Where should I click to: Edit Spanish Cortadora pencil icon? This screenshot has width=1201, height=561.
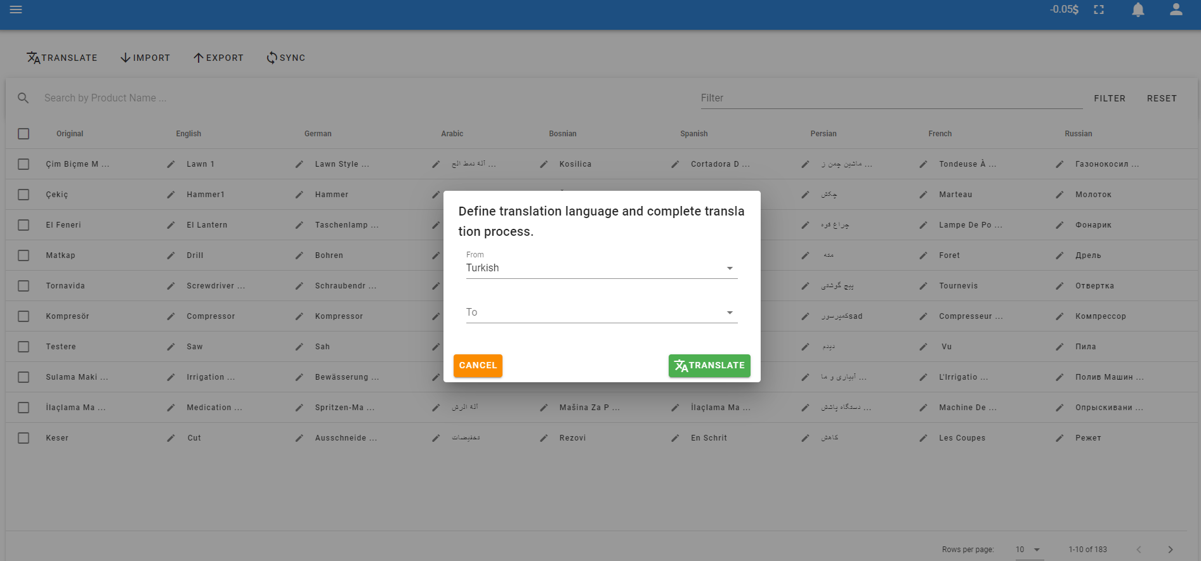[x=675, y=164]
